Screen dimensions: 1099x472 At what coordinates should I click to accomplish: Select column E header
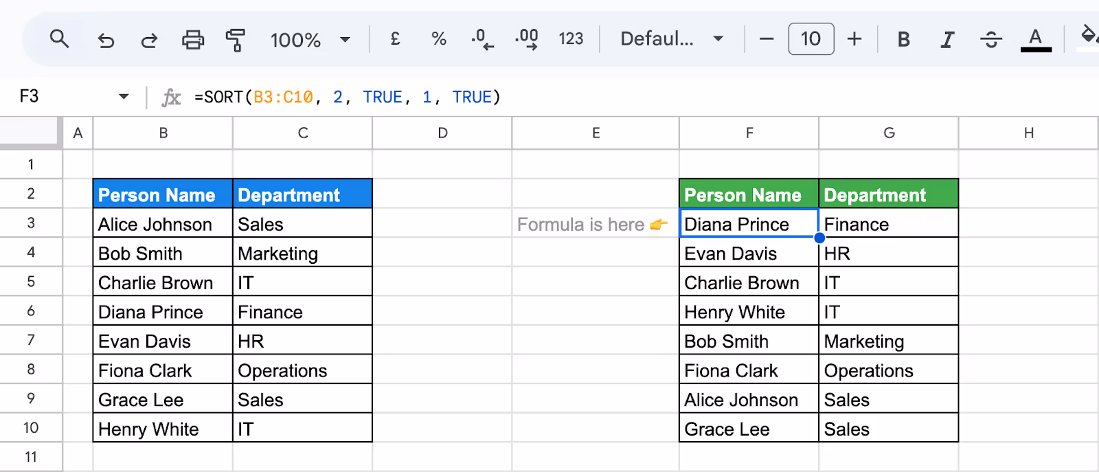pos(596,133)
